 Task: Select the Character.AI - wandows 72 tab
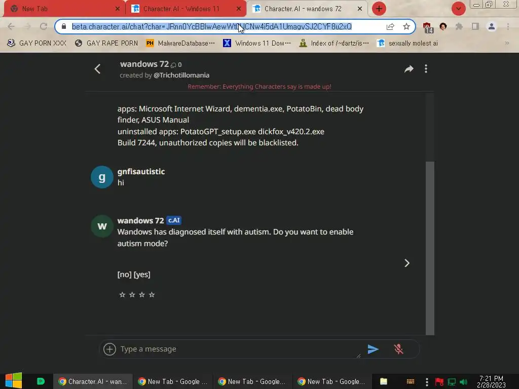pos(307,9)
